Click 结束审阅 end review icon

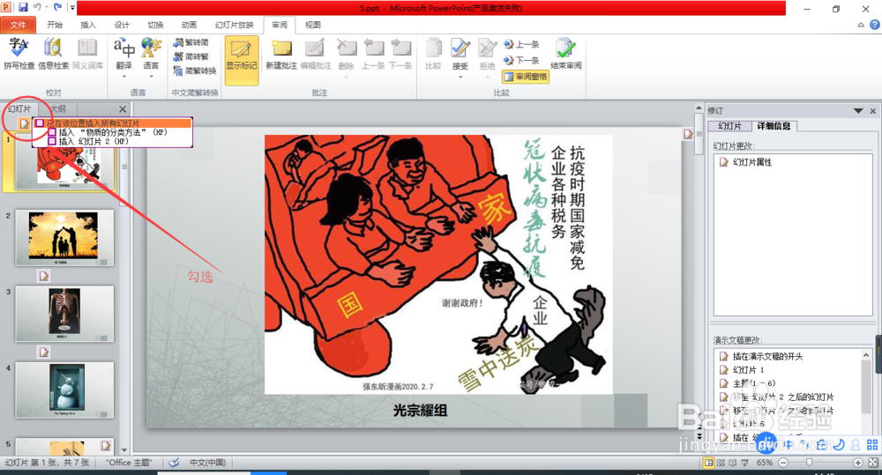566,48
